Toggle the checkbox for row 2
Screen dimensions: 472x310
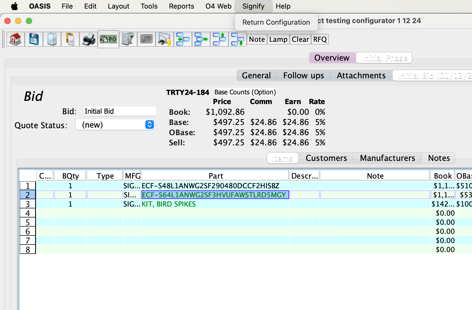click(x=45, y=195)
